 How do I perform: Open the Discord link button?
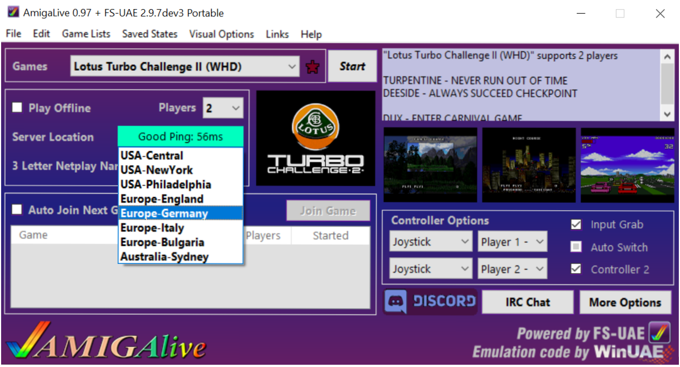pos(431,302)
